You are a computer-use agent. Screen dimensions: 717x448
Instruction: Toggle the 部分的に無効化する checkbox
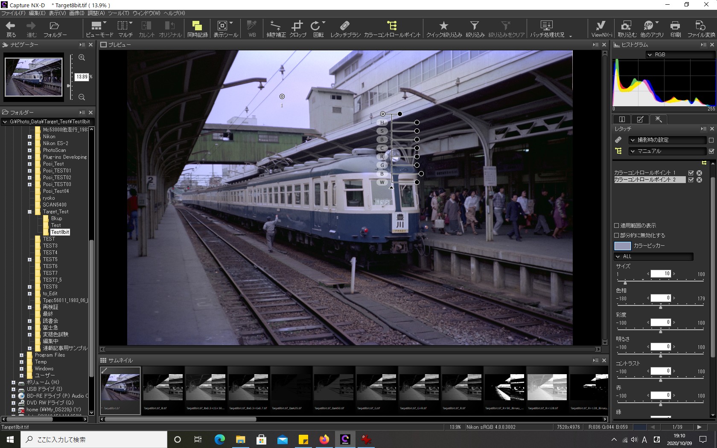click(x=616, y=235)
